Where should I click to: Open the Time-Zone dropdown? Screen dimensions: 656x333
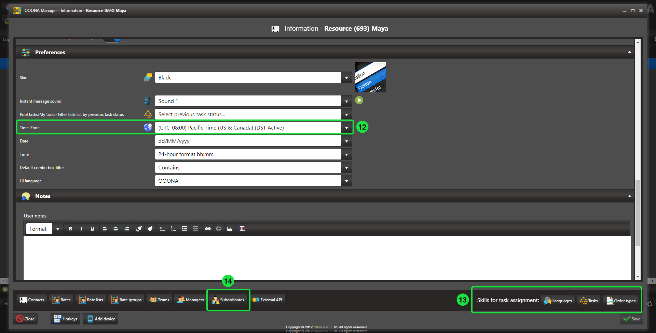tap(346, 128)
